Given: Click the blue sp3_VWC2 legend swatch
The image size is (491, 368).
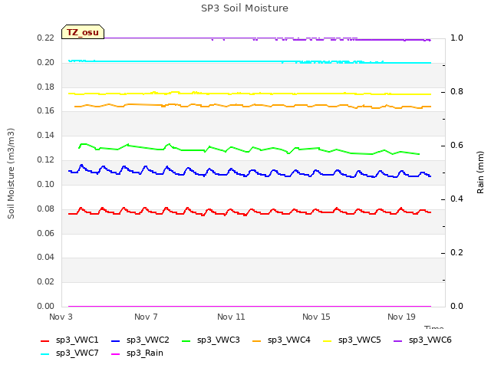Looking at the screenshot, I should pos(116,340).
